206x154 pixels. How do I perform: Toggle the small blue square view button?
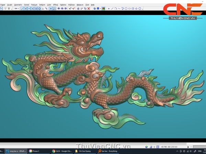click(x=51, y=9)
